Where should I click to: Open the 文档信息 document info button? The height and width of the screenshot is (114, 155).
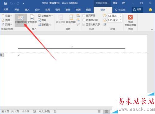(32, 20)
